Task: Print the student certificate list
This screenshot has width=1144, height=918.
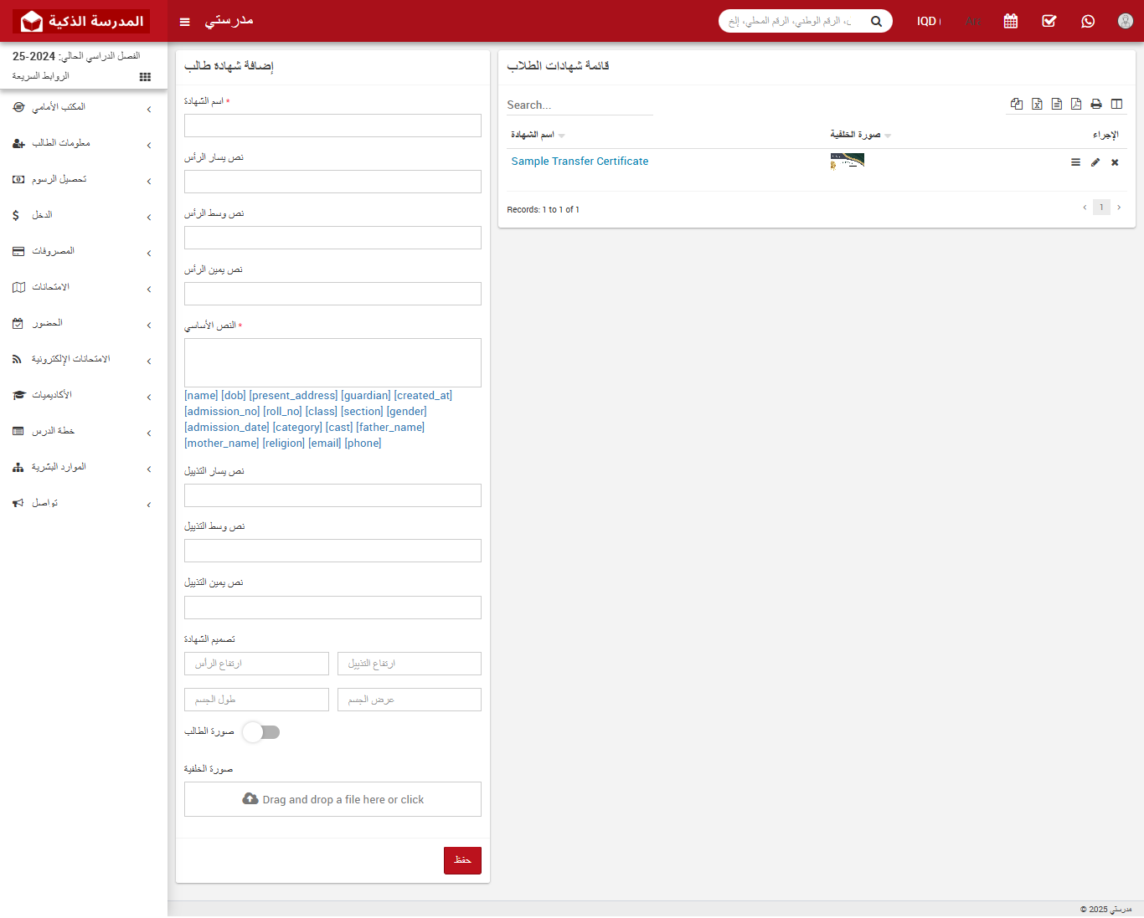Action: pyautogui.click(x=1096, y=104)
